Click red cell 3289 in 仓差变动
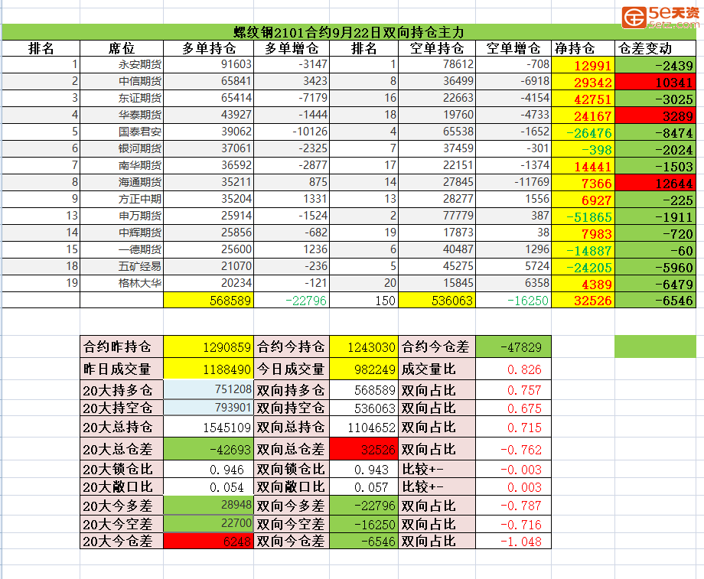The image size is (704, 579). (656, 115)
